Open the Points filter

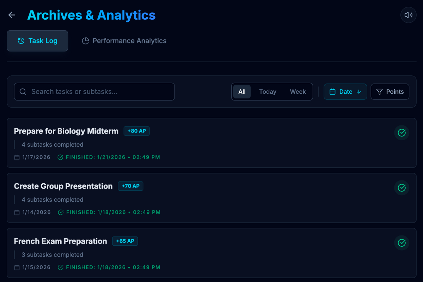390,92
